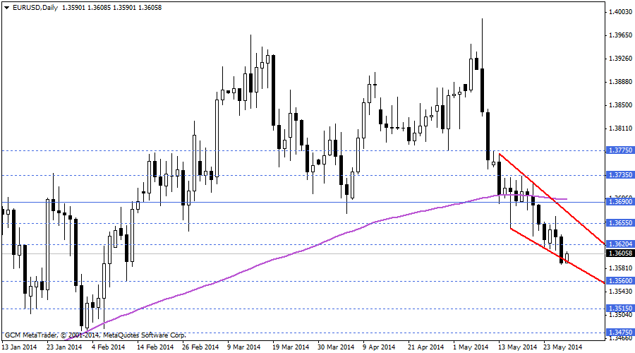Image resolution: width=635 pixels, height=353 pixels.
Task: Click the 23 May 2014 date label
Action: [x=562, y=347]
